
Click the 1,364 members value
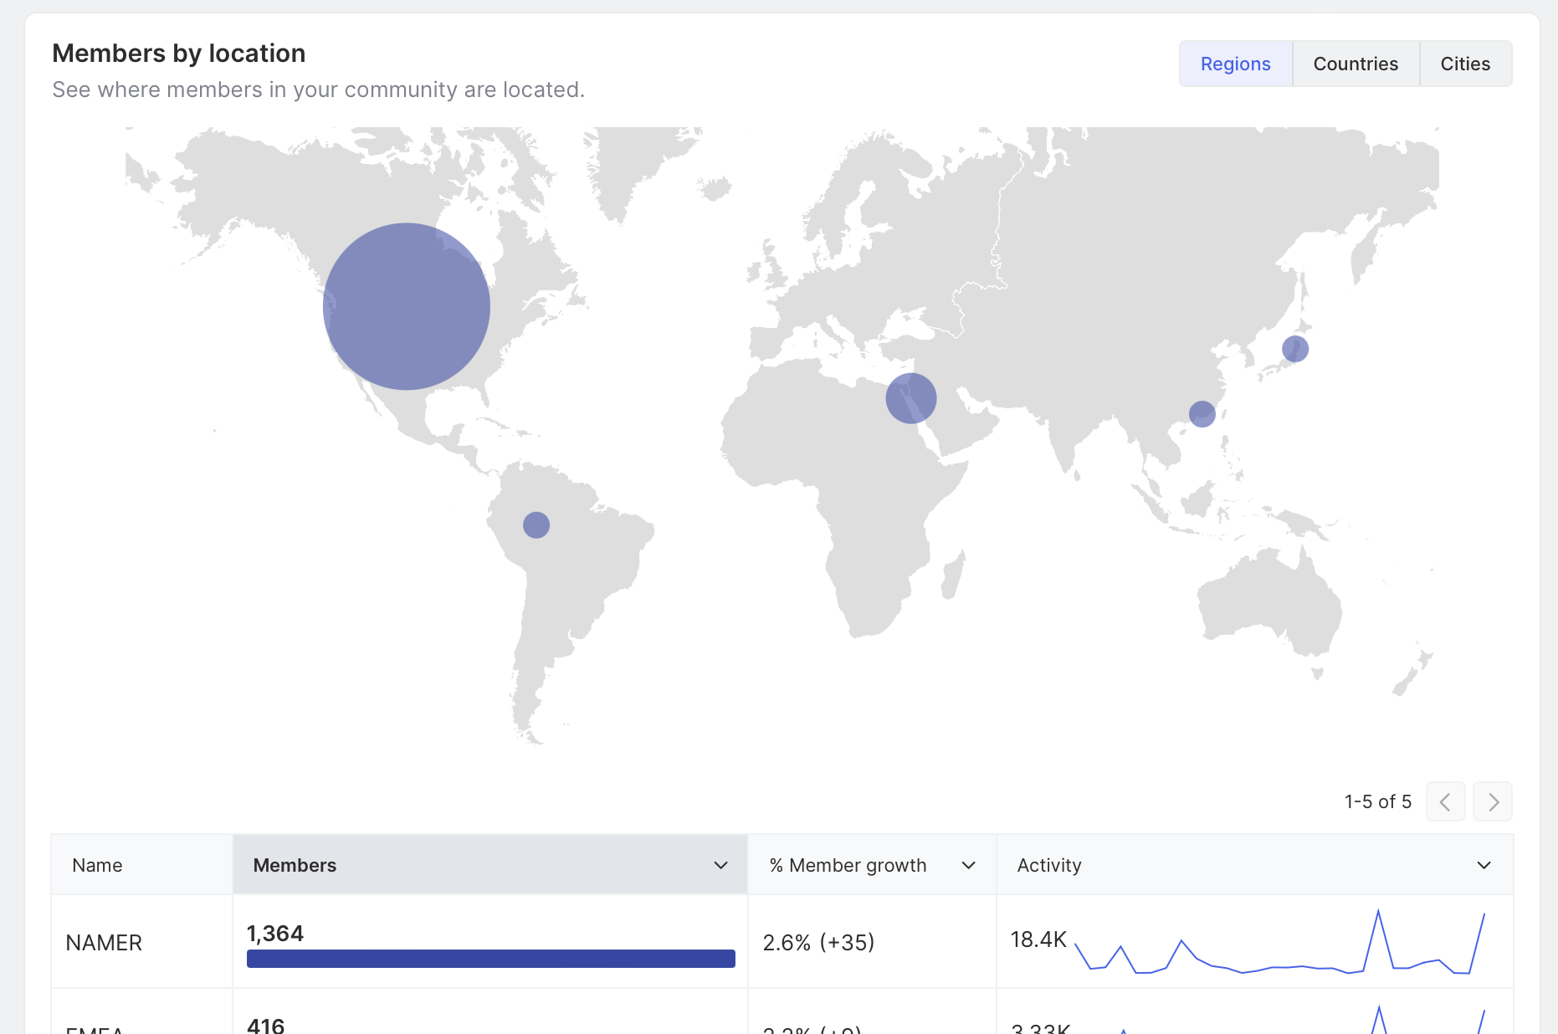[x=275, y=933]
